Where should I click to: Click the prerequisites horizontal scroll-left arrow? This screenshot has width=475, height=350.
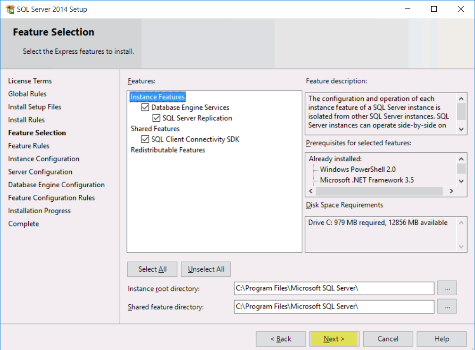click(311, 191)
